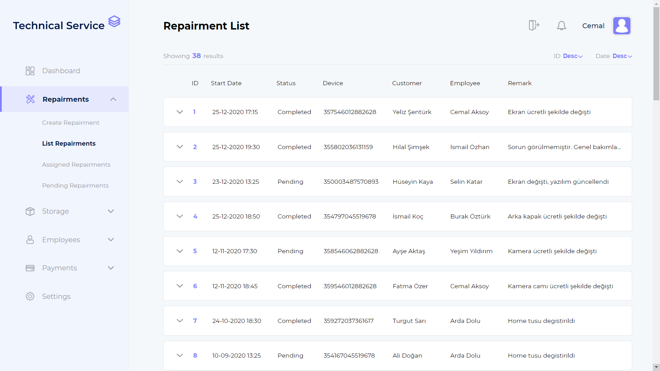Open repairment ID 4 link
This screenshot has height=371, width=660.
195,216
